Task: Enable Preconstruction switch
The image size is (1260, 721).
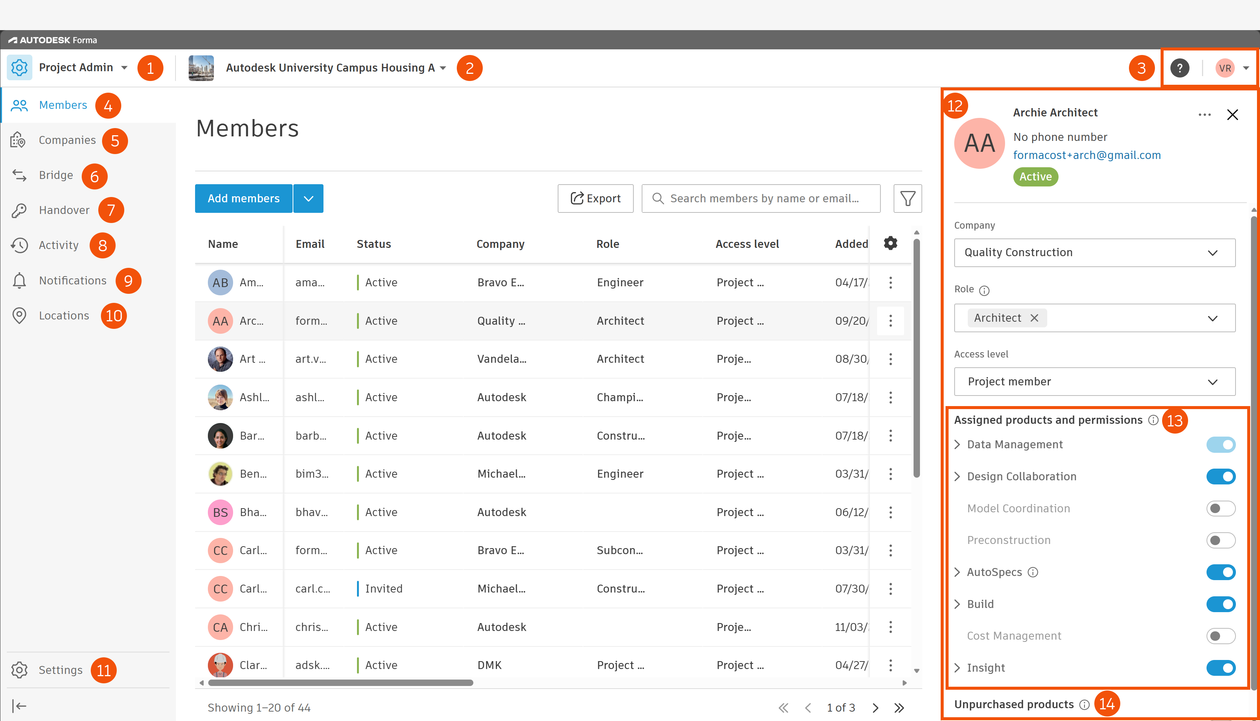Action: (x=1220, y=540)
